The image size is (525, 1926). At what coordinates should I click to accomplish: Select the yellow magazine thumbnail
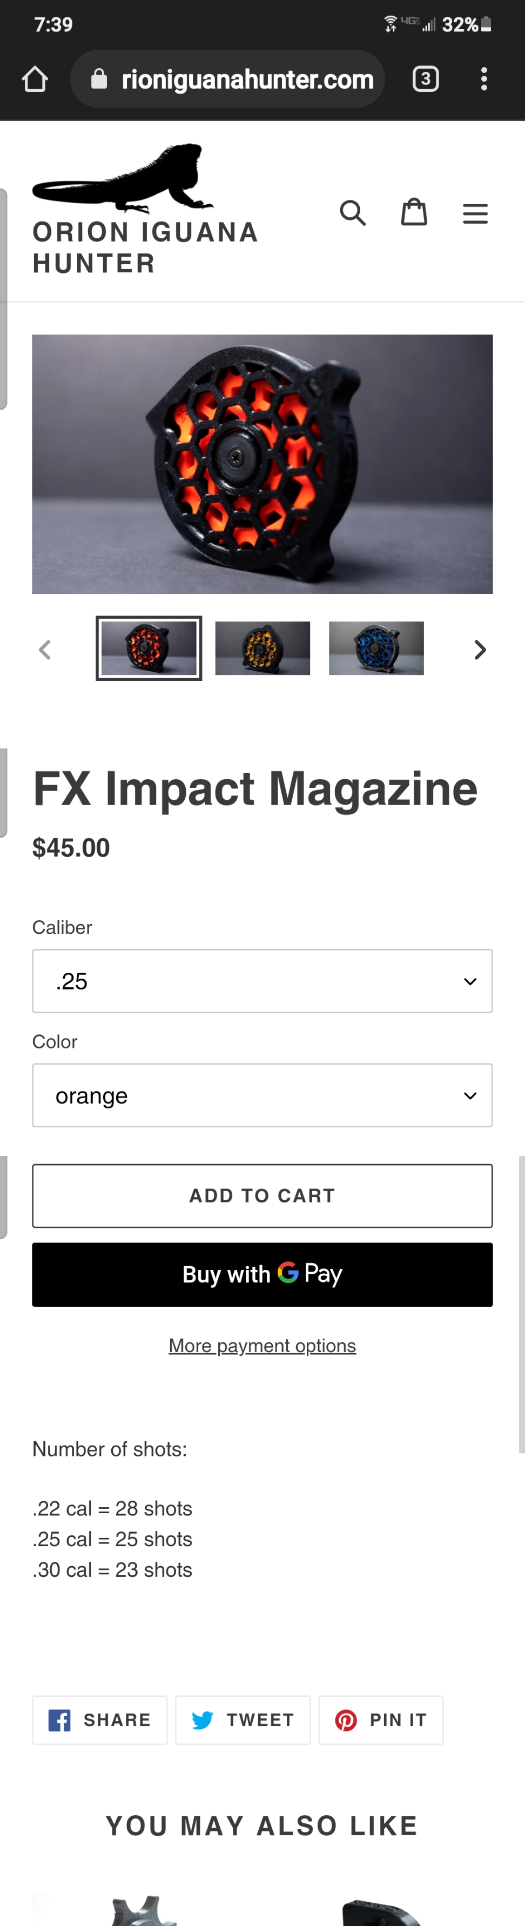(262, 648)
